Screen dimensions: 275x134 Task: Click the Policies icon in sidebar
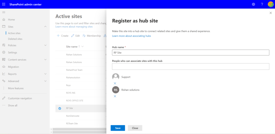tap(4, 45)
